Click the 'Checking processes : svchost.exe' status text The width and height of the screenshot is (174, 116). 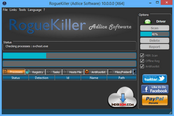(27, 46)
